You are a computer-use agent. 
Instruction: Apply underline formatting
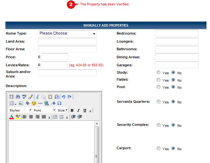[x=85, y=110]
